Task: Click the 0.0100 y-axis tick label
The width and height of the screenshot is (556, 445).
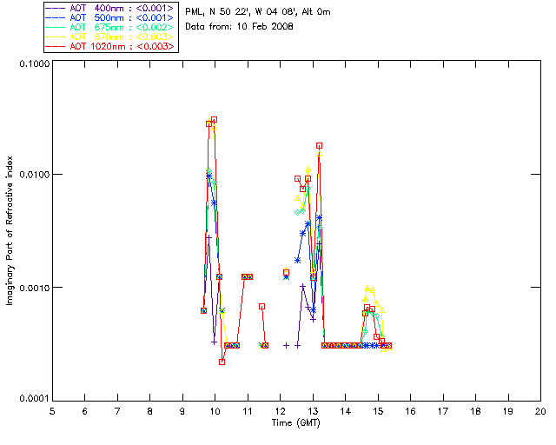Action: (33, 176)
